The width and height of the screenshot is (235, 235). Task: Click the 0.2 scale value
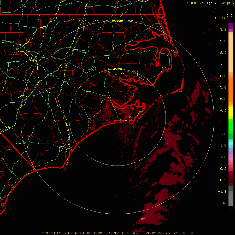223,169
